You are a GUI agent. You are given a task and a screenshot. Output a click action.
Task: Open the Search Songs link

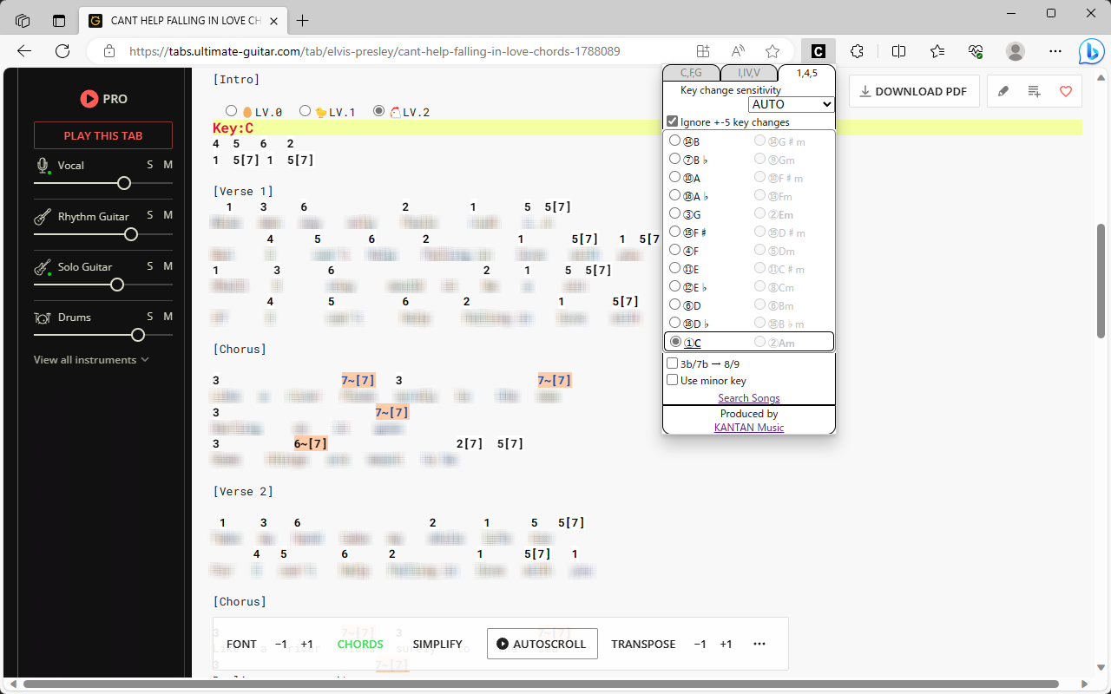coord(748,398)
